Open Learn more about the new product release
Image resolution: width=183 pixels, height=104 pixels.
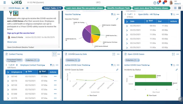pos(85,8)
